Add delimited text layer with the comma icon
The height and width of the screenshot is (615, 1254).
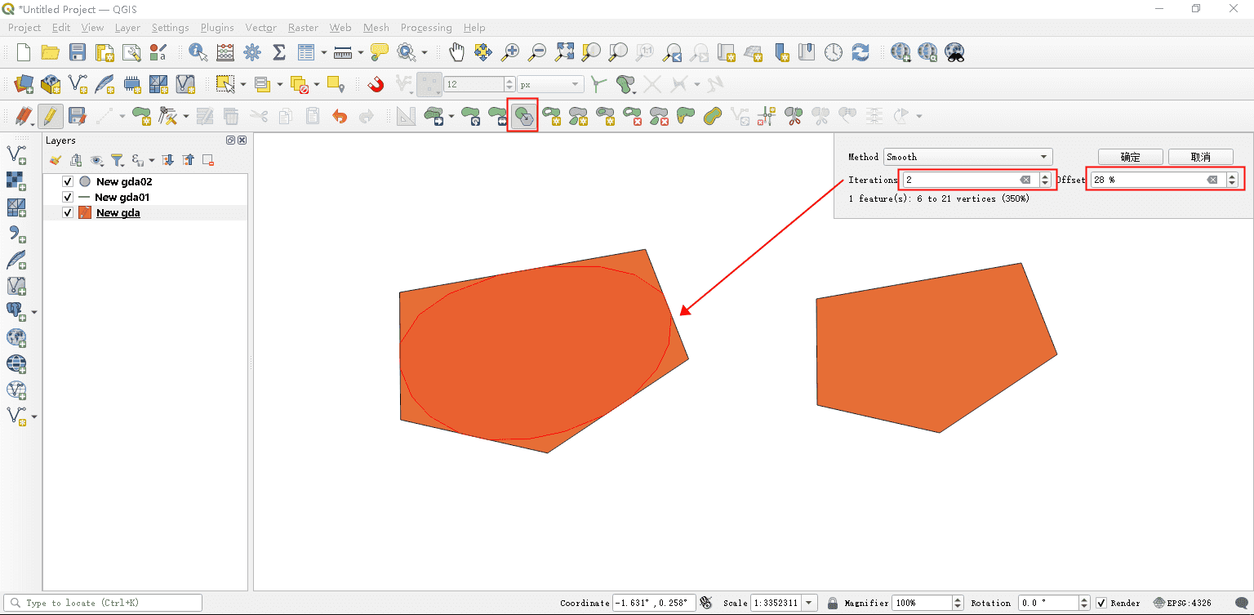coord(16,234)
